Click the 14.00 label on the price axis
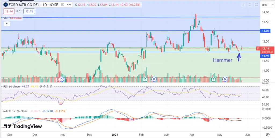 click(265, 12)
